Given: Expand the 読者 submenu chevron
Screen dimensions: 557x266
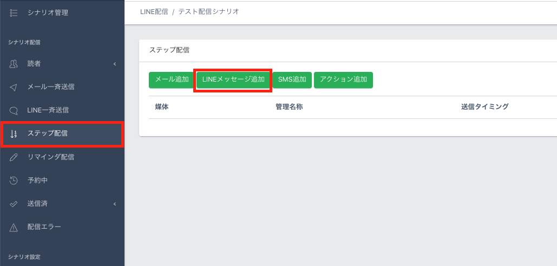Looking at the screenshot, I should [115, 64].
